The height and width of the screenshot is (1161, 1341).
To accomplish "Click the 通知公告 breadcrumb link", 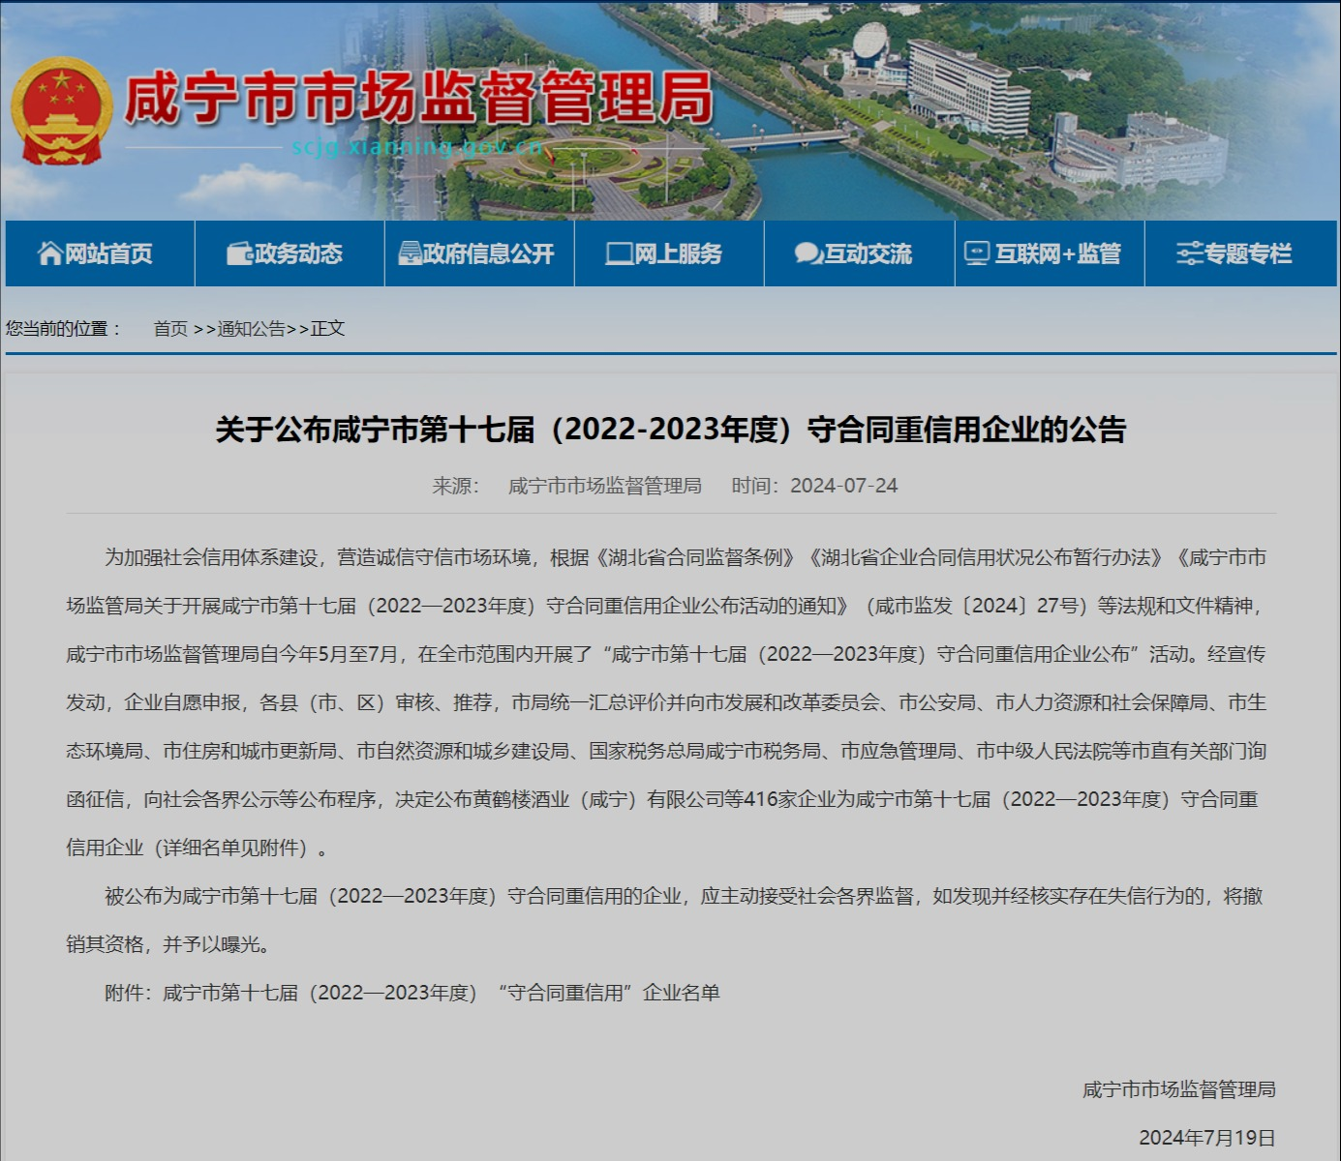I will [x=251, y=329].
